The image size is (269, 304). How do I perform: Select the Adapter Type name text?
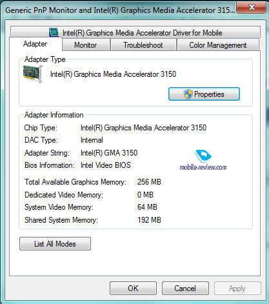(113, 74)
